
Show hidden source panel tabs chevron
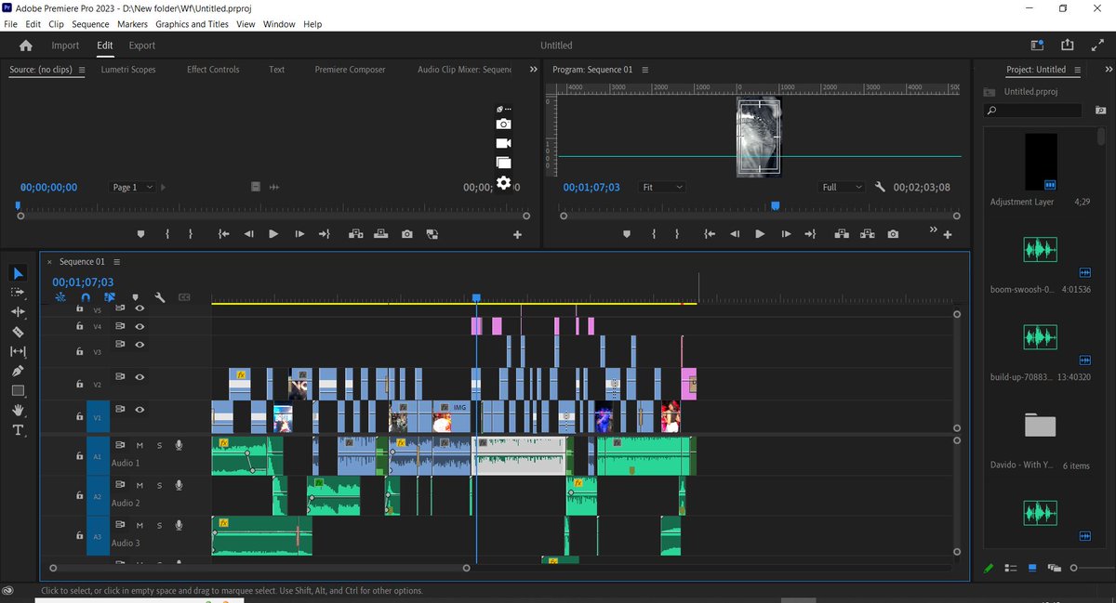click(x=533, y=70)
